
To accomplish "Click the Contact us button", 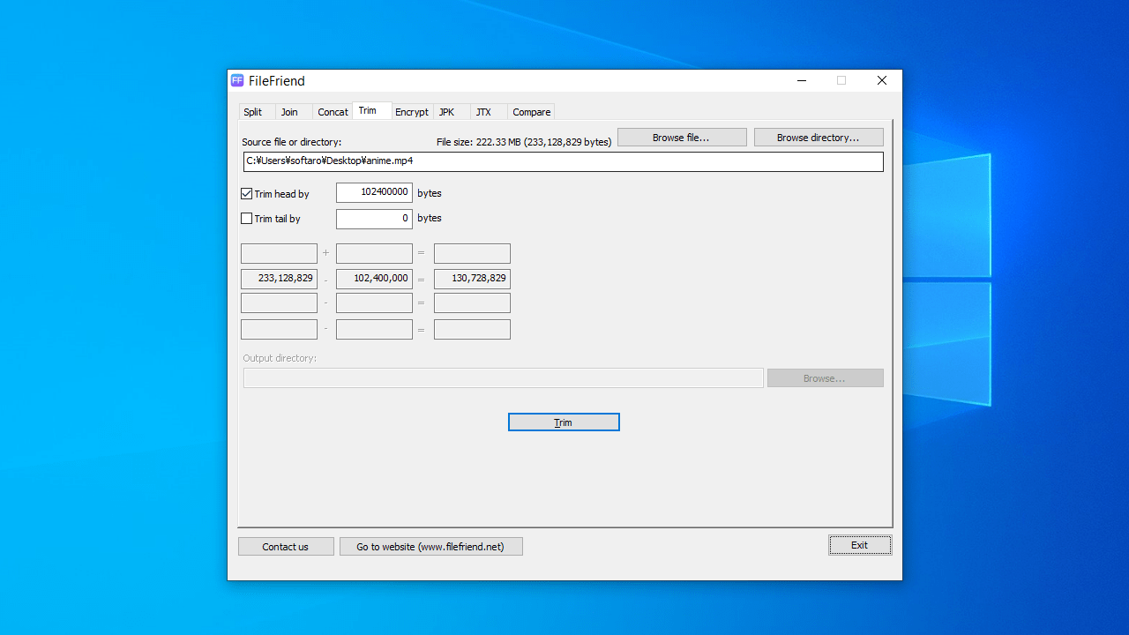I will click(x=286, y=547).
